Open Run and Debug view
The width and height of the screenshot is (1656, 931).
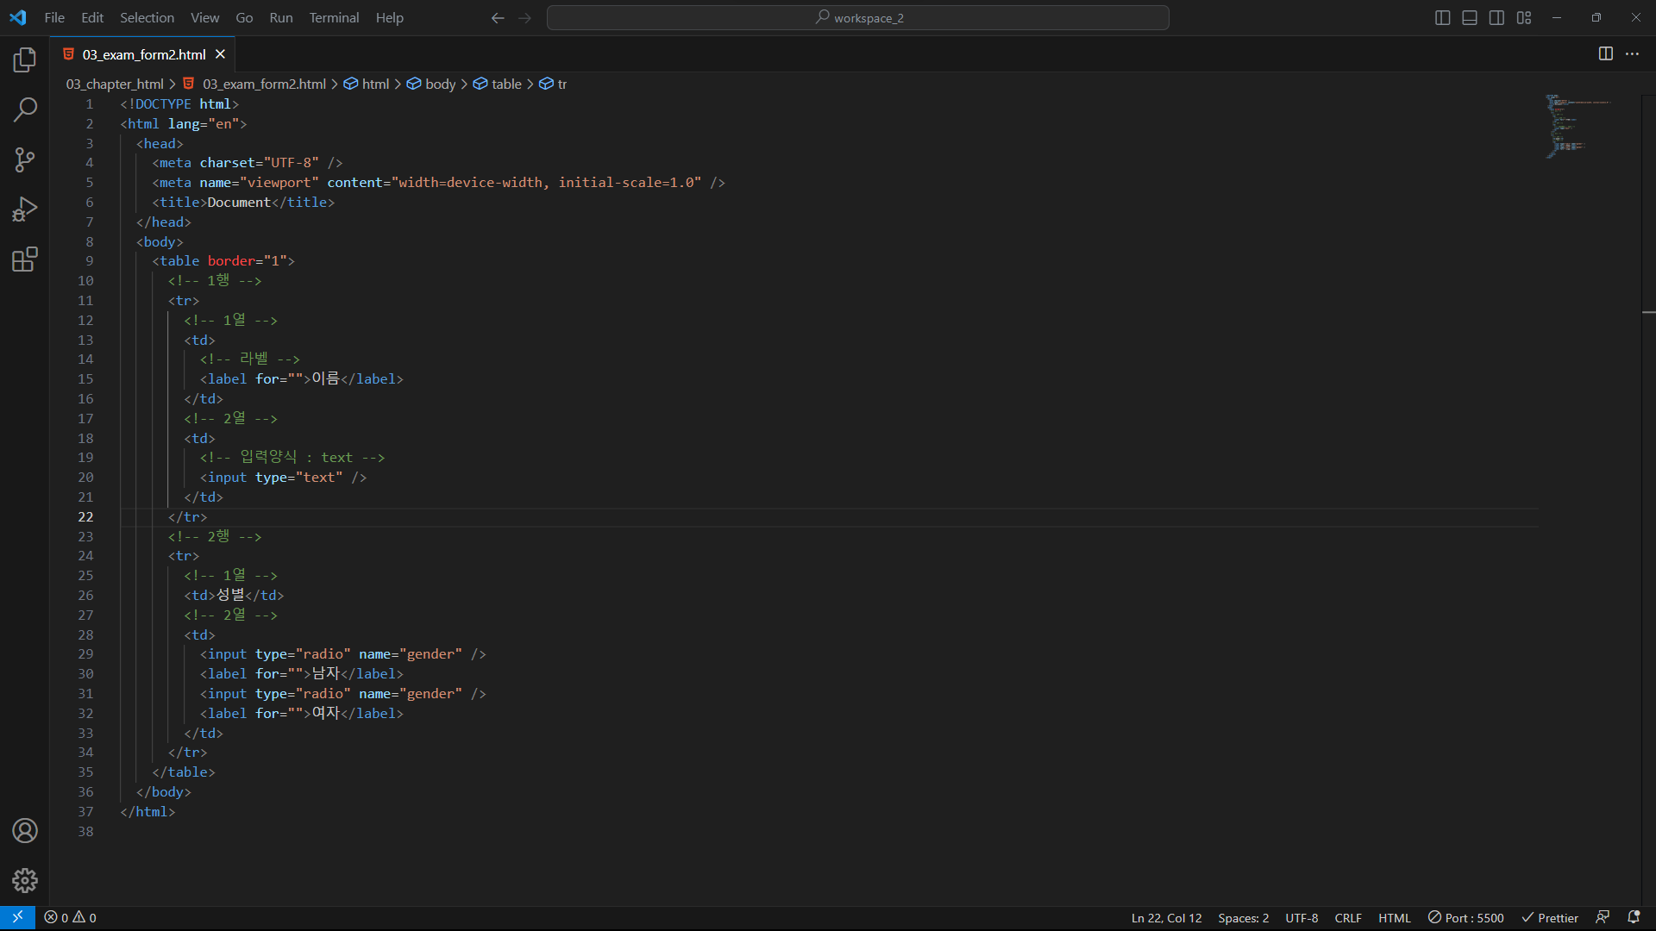25,209
